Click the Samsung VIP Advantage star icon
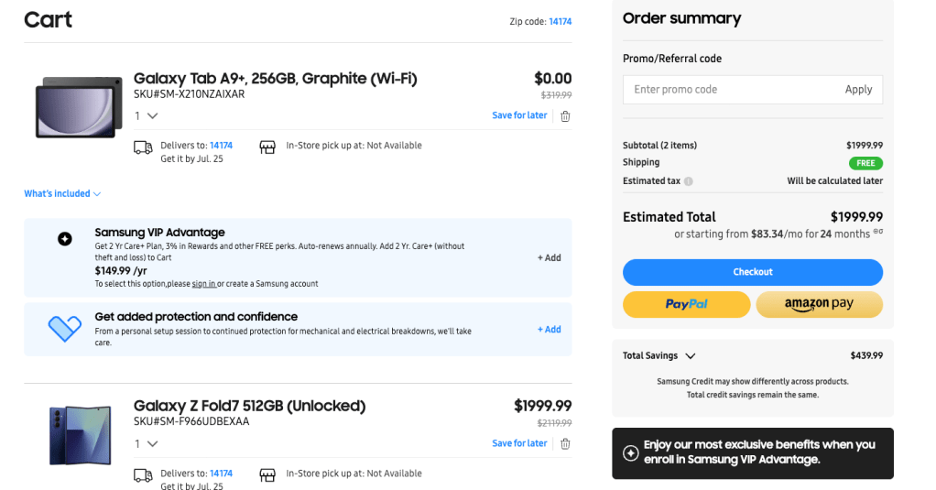This screenshot has height=490, width=936. [x=64, y=239]
